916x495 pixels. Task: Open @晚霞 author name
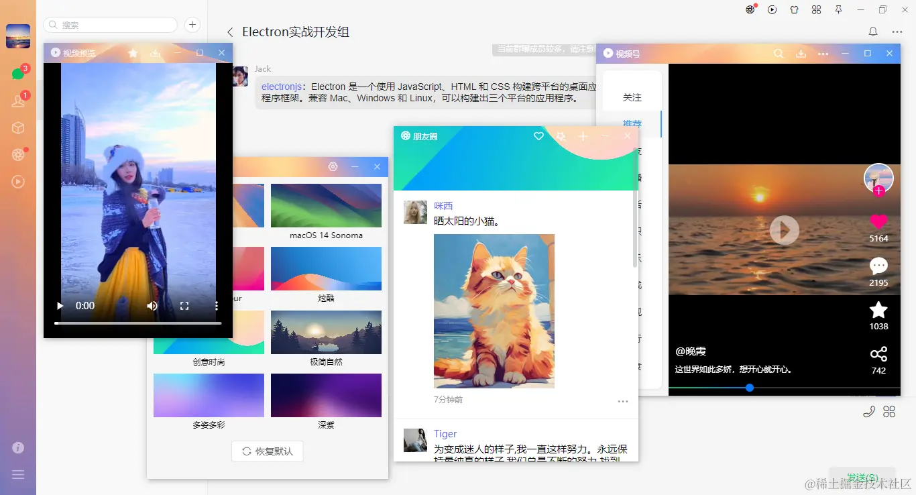point(691,351)
